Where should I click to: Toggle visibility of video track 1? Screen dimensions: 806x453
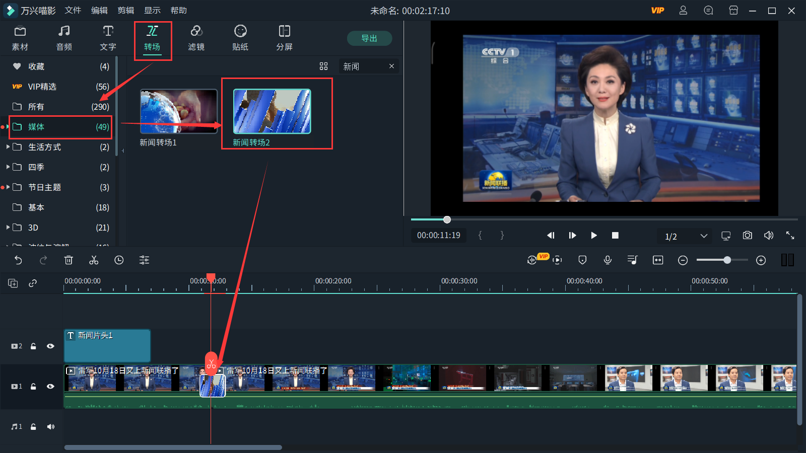click(50, 386)
